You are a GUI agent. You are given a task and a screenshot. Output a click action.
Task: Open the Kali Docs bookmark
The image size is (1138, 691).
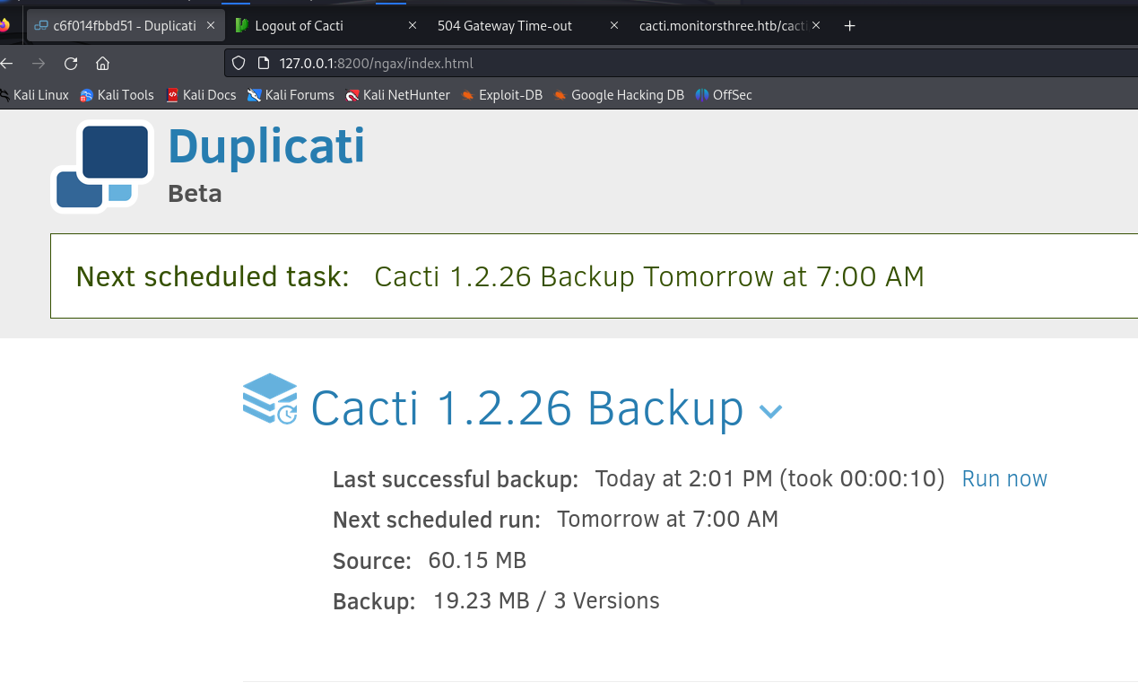(x=201, y=95)
